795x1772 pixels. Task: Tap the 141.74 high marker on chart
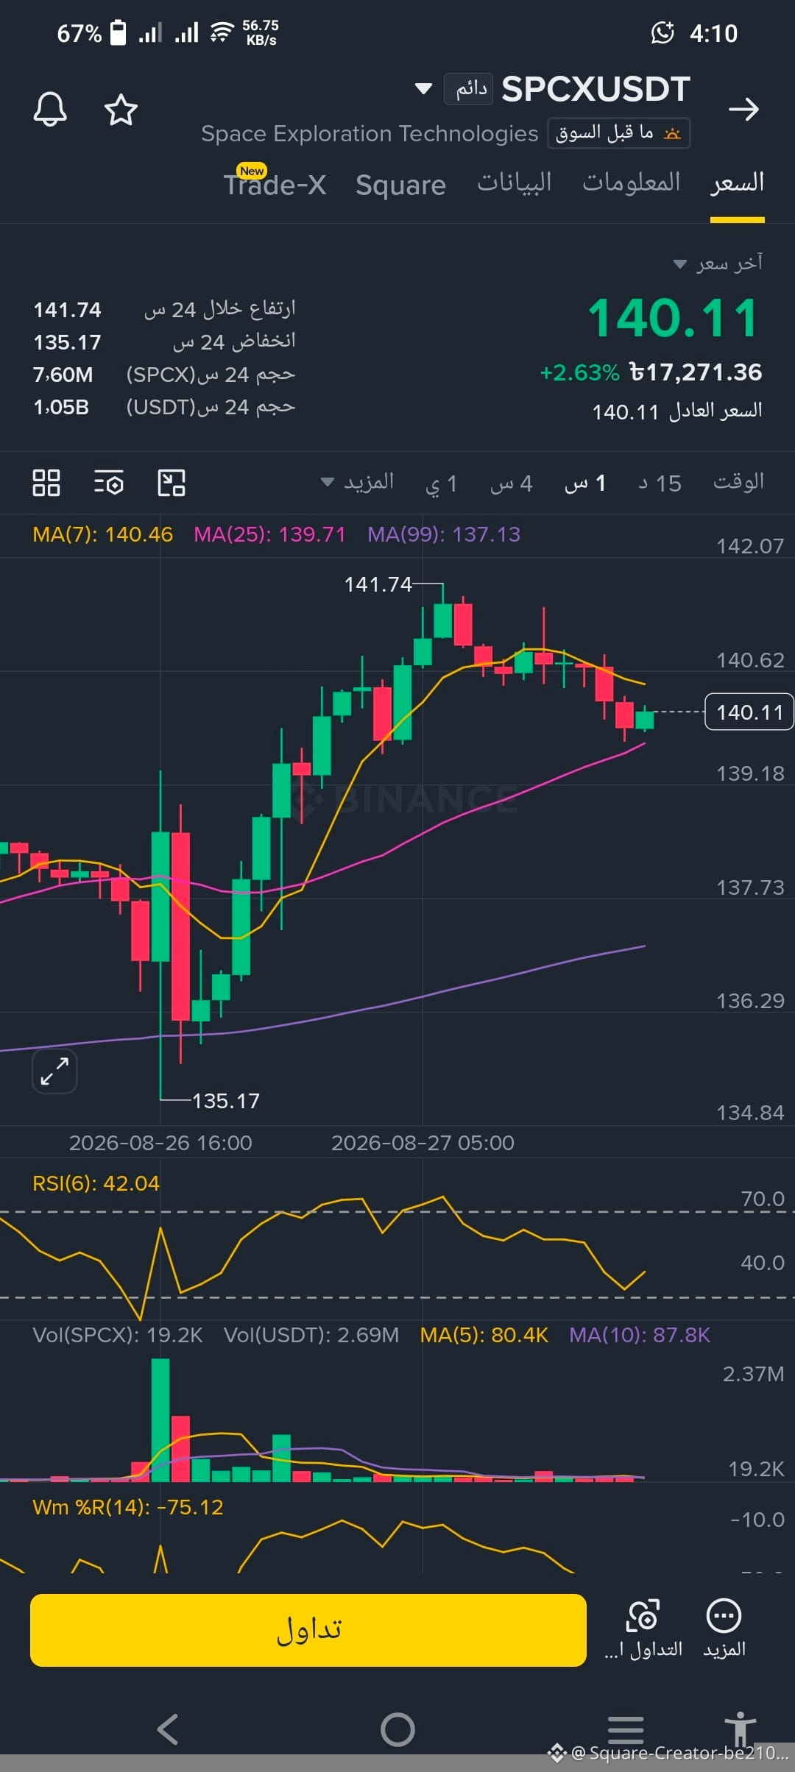click(378, 584)
